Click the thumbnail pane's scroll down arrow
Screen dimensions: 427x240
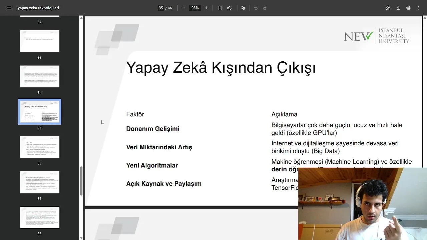[x=81, y=238]
